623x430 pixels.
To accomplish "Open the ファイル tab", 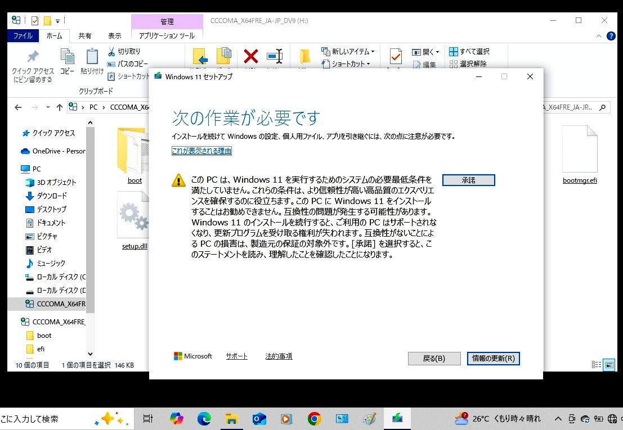I will tap(23, 36).
